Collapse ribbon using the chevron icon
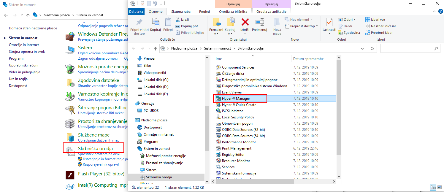The image size is (444, 192). pyautogui.click(x=434, y=11)
